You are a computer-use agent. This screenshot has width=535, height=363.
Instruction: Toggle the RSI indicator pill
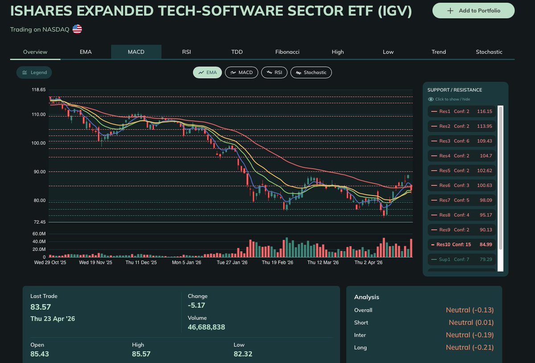click(274, 72)
